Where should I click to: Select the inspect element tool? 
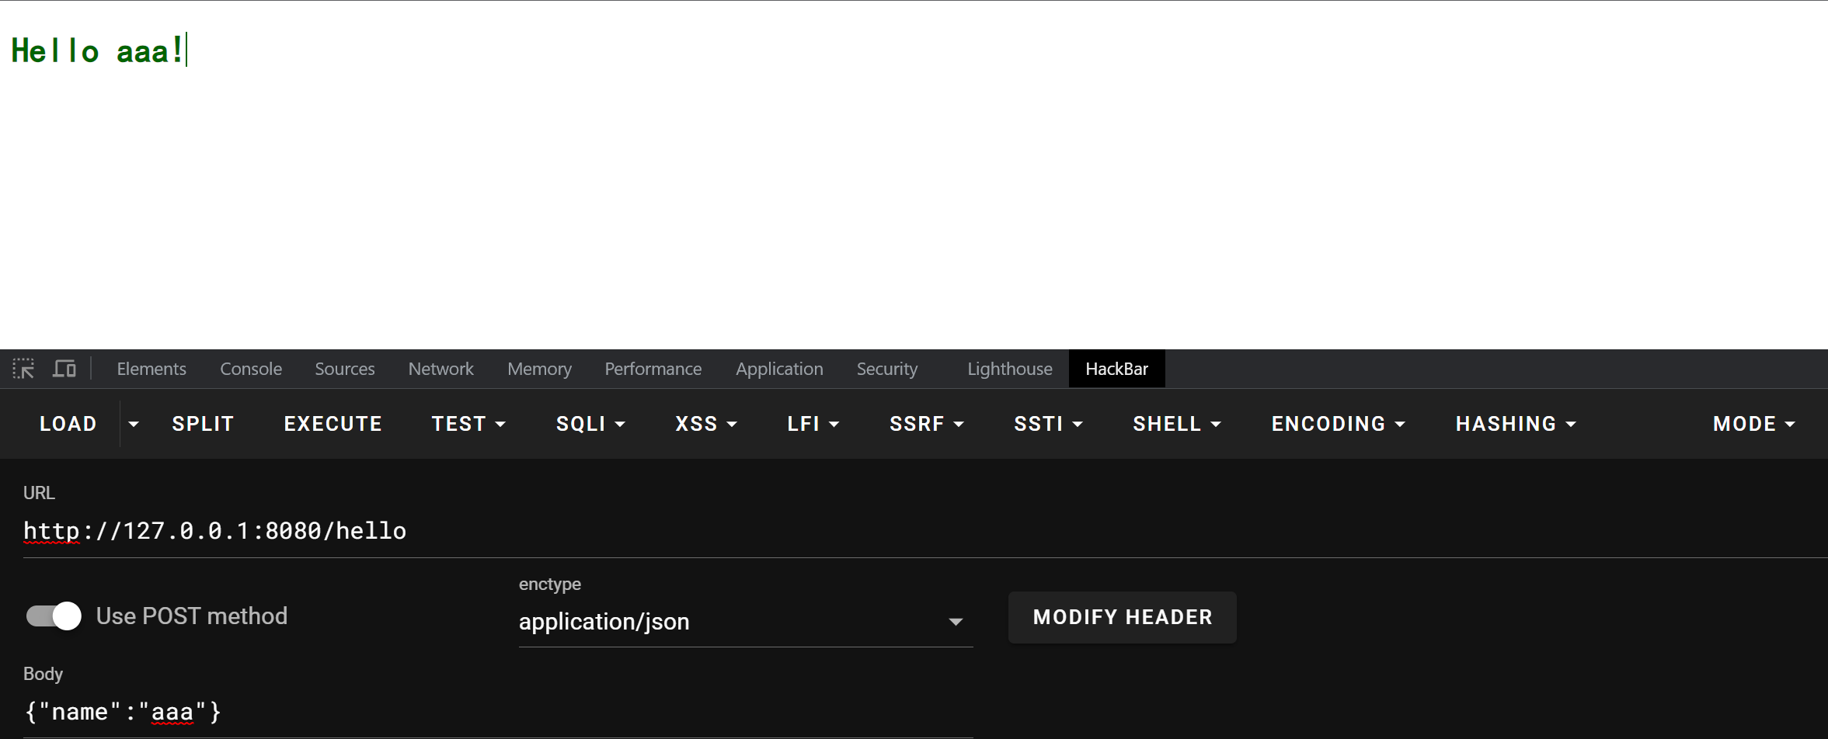tap(23, 368)
